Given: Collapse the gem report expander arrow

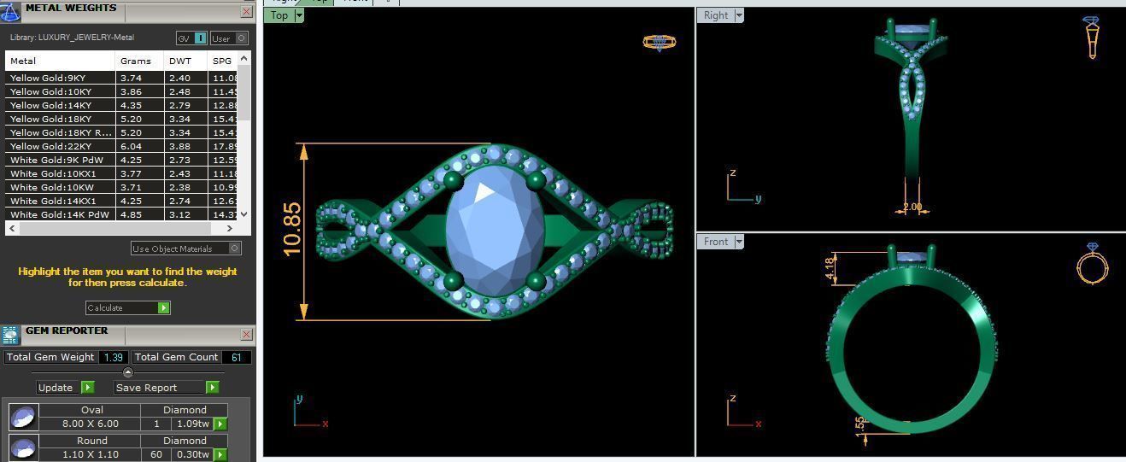Looking at the screenshot, I should (x=128, y=372).
